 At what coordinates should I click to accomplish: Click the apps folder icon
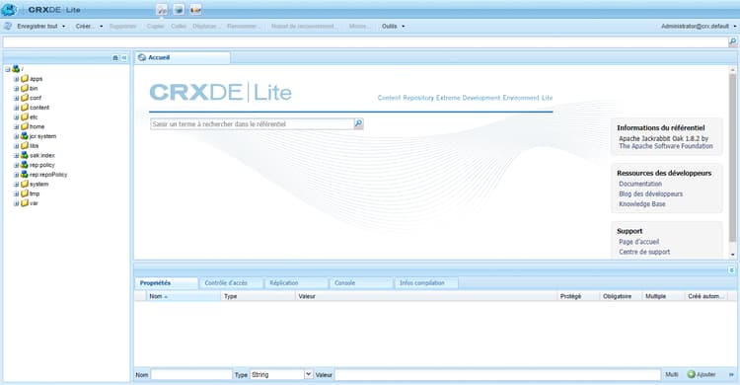[25, 78]
